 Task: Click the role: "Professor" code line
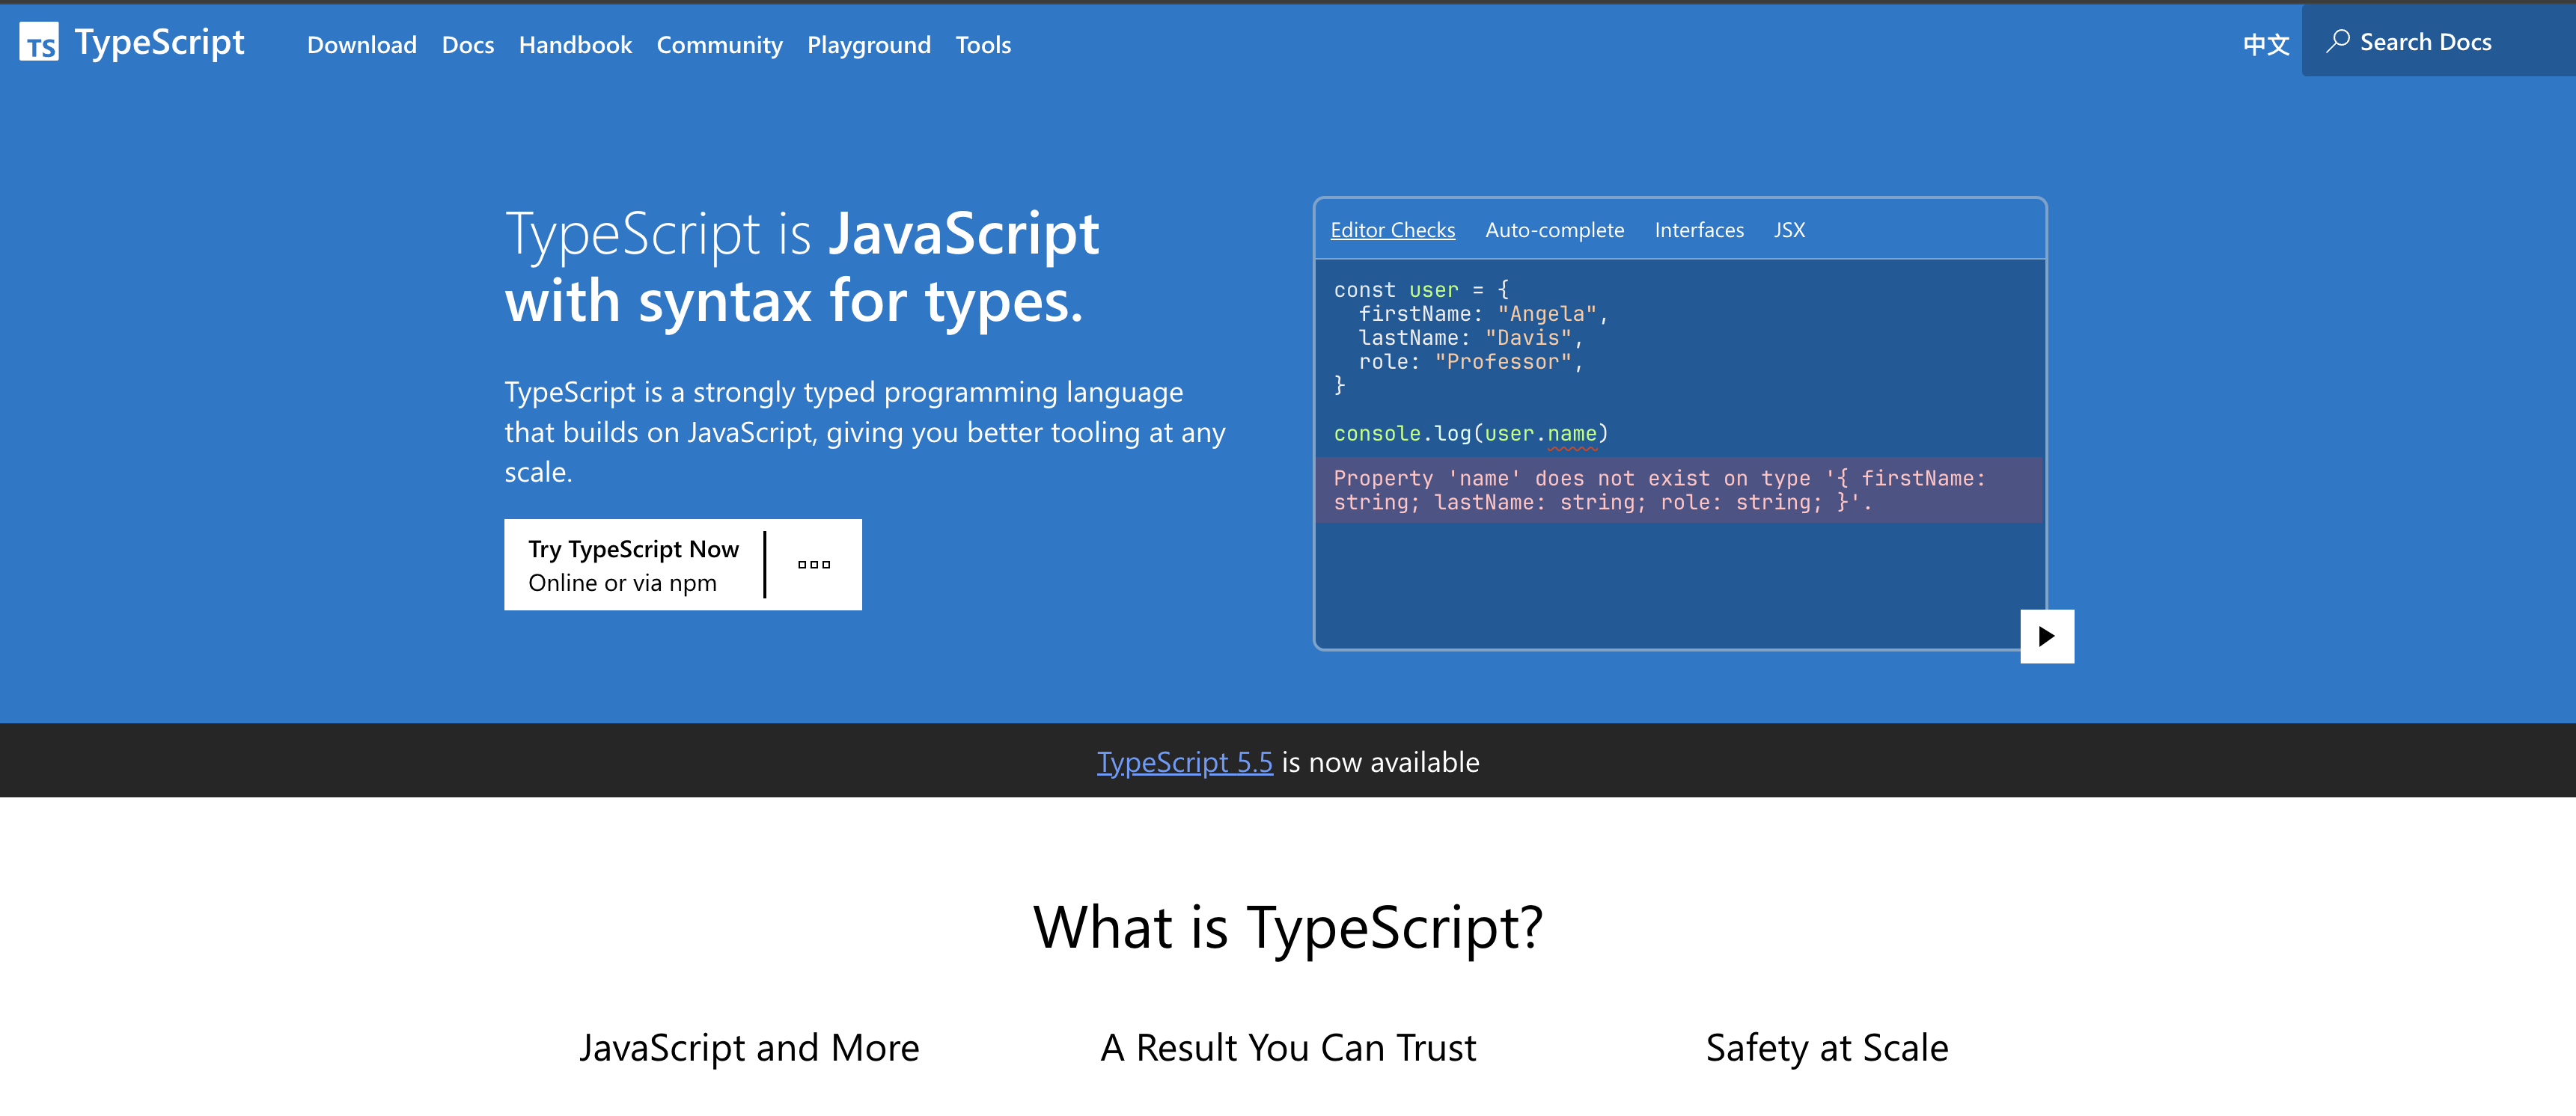click(x=1470, y=362)
